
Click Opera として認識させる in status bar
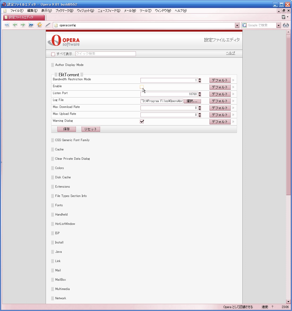tap(238, 307)
